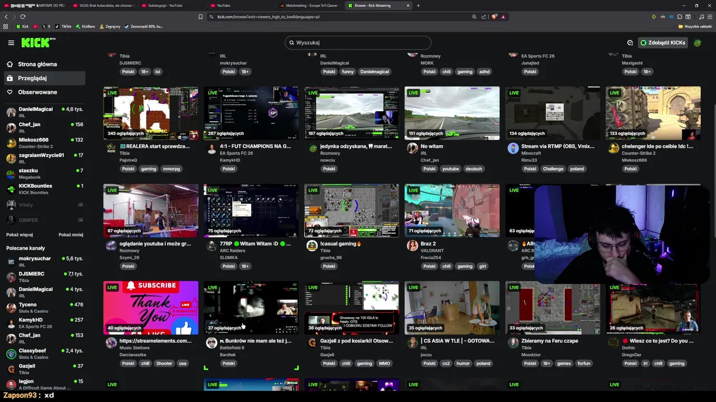Open recommended channel Classybeef in the sidebar
This screenshot has width=716, height=402.
(x=44, y=353)
